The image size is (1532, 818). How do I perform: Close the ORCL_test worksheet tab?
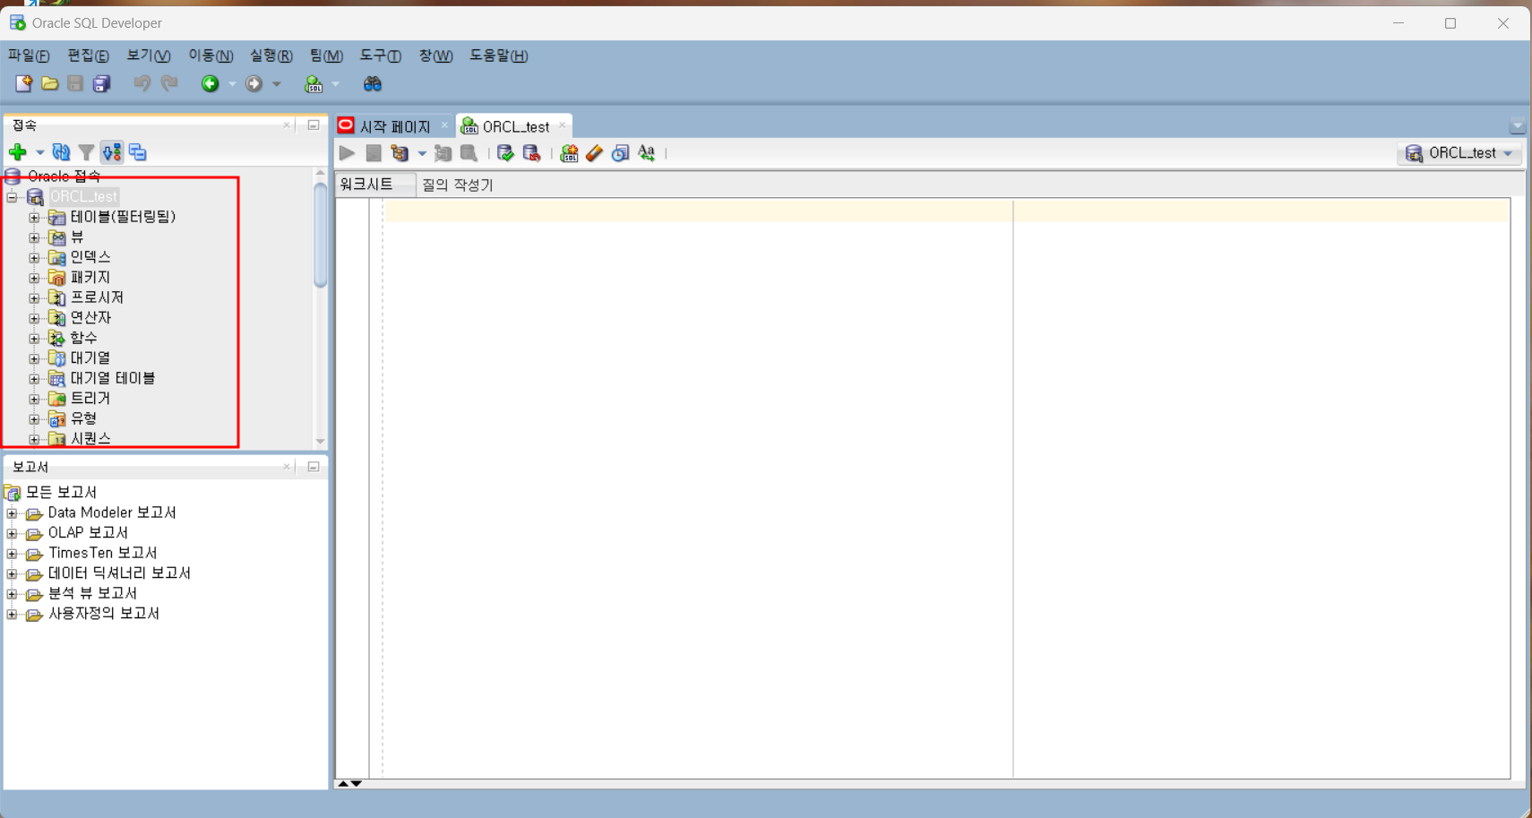click(562, 125)
